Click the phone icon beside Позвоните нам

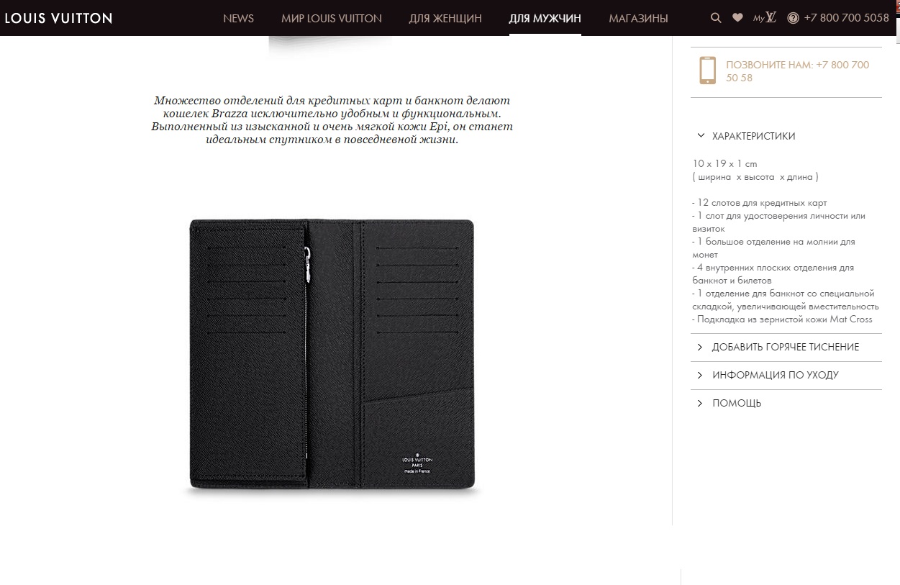(x=708, y=71)
